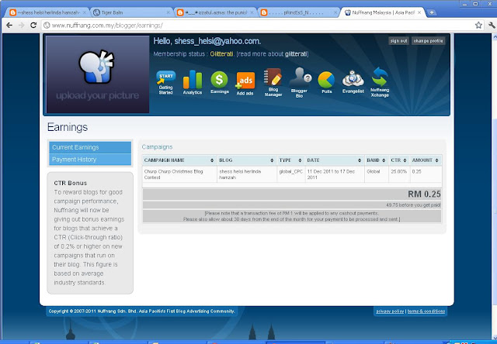Open the Blogger Bio icon
The width and height of the screenshot is (497, 344).
tap(299, 83)
